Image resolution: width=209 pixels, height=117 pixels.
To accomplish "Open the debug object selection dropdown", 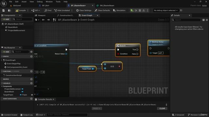I will pyautogui.click(x=166, y=10).
